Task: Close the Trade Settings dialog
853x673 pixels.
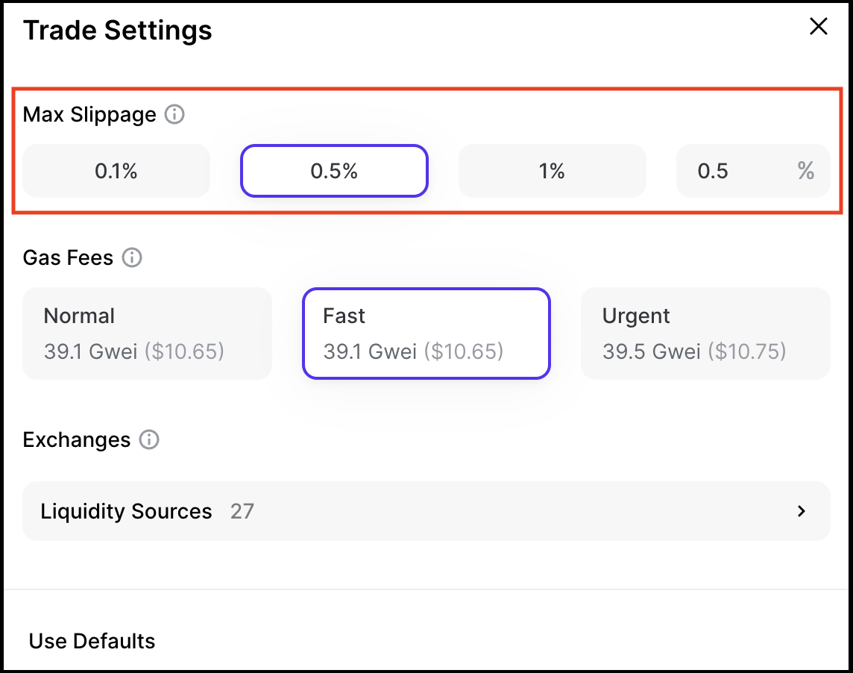Action: [x=819, y=27]
